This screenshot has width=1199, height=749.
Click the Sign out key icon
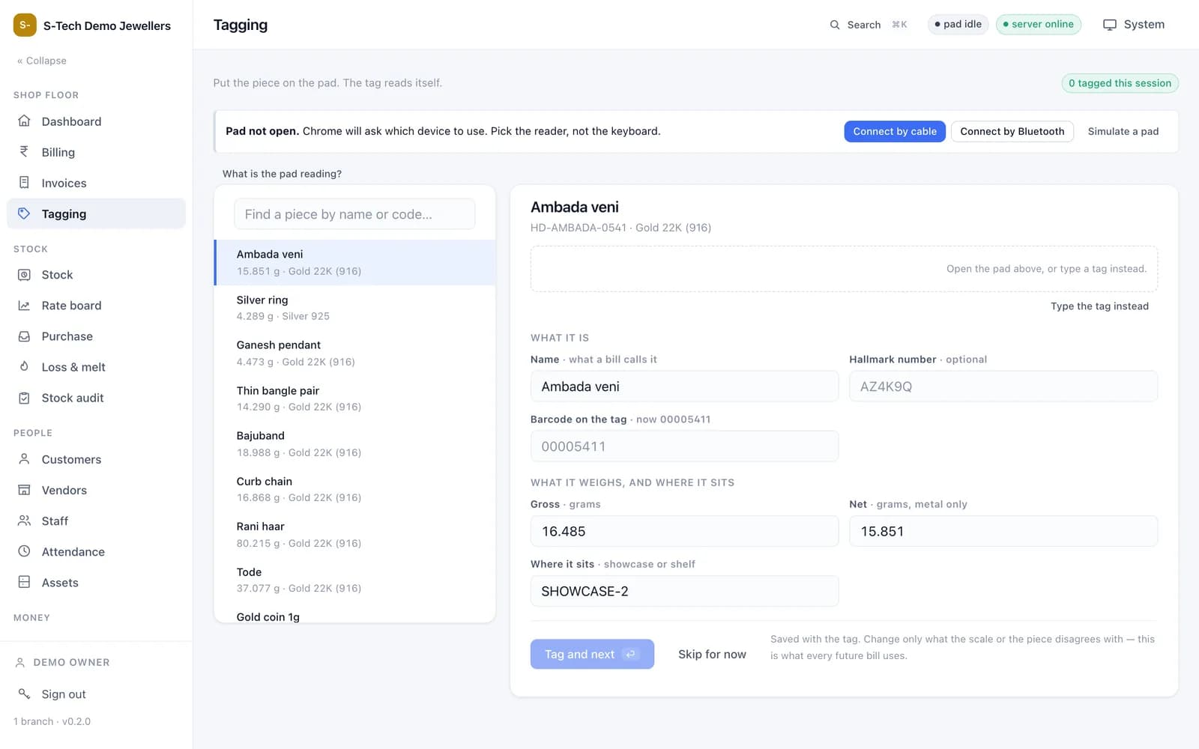pyautogui.click(x=24, y=694)
